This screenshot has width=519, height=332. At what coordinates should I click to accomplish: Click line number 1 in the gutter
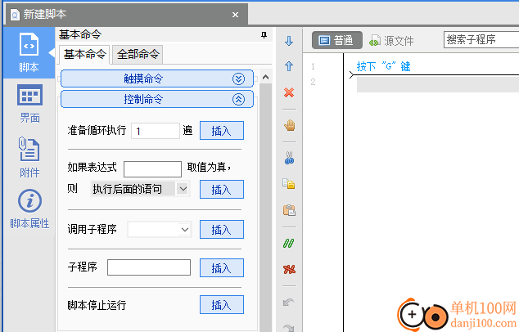(x=314, y=66)
